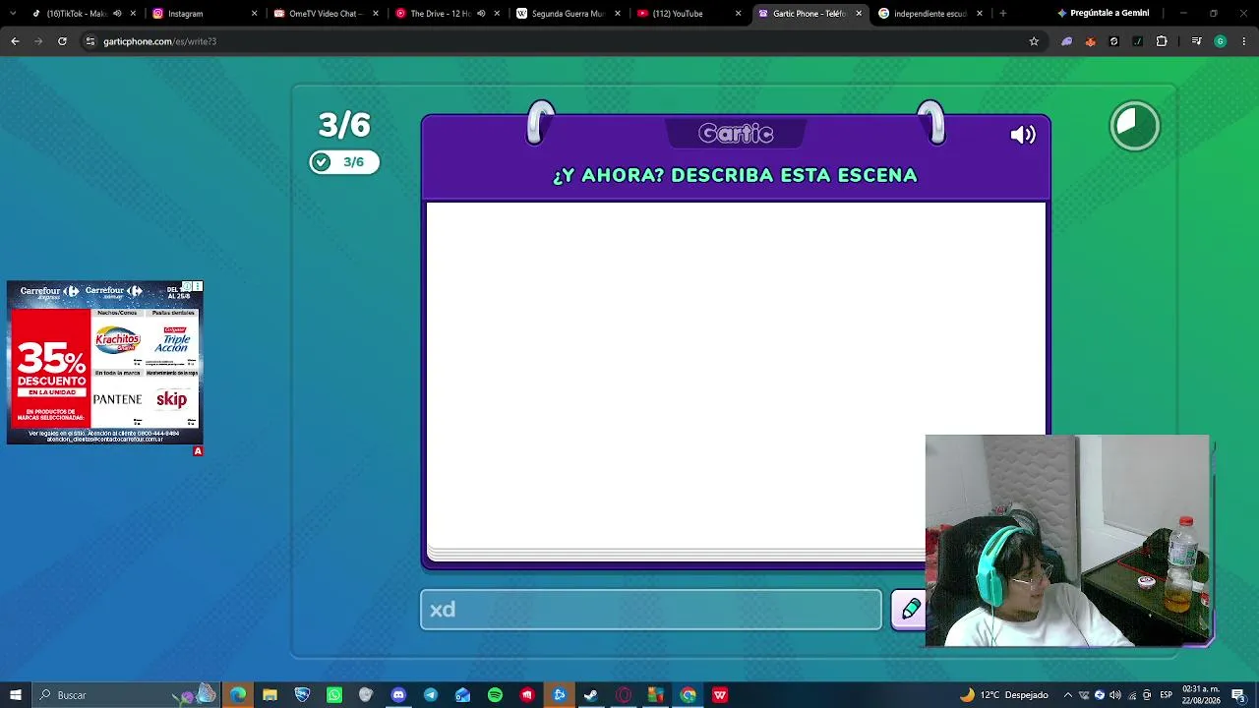Click the pencil submit button

pyautogui.click(x=910, y=610)
